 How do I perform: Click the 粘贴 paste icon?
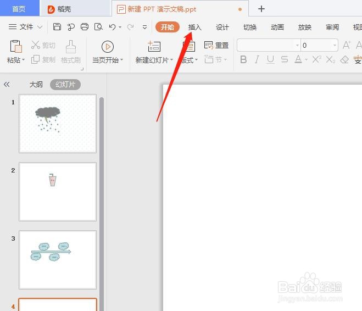pyautogui.click(x=16, y=46)
